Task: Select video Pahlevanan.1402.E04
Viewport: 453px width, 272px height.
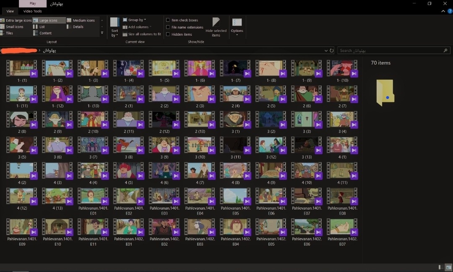Action: [x=235, y=232]
